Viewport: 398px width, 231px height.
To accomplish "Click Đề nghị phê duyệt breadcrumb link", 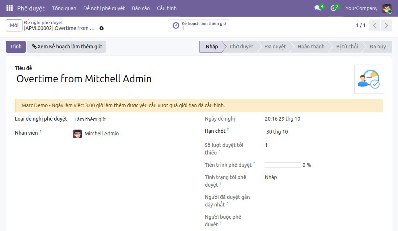I will click(x=44, y=22).
